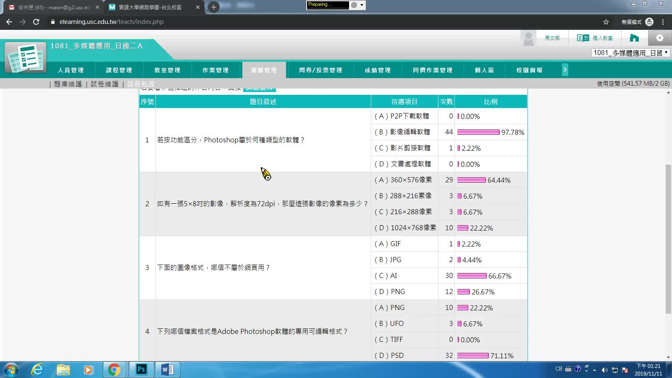
Task: Open the 同儕作業管理 menu
Action: (x=433, y=70)
